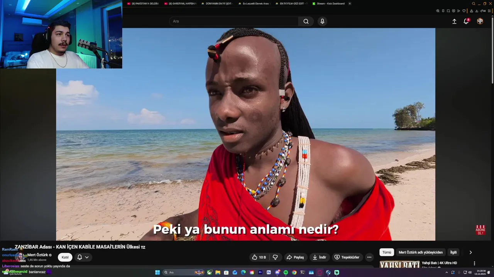Open the upload video icon
494x277 pixels.
pyautogui.click(x=454, y=22)
